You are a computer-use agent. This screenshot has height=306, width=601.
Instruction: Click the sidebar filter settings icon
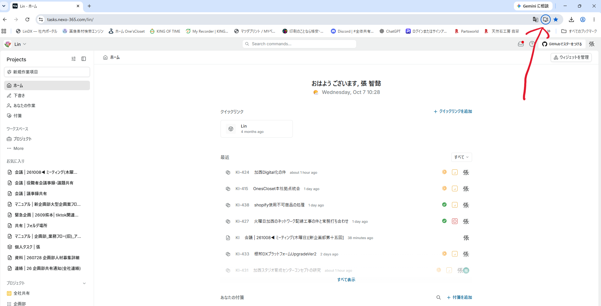[74, 59]
